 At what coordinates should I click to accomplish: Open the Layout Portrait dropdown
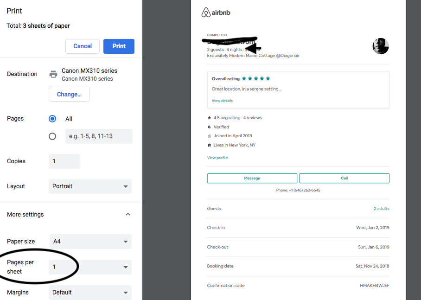coord(90,186)
